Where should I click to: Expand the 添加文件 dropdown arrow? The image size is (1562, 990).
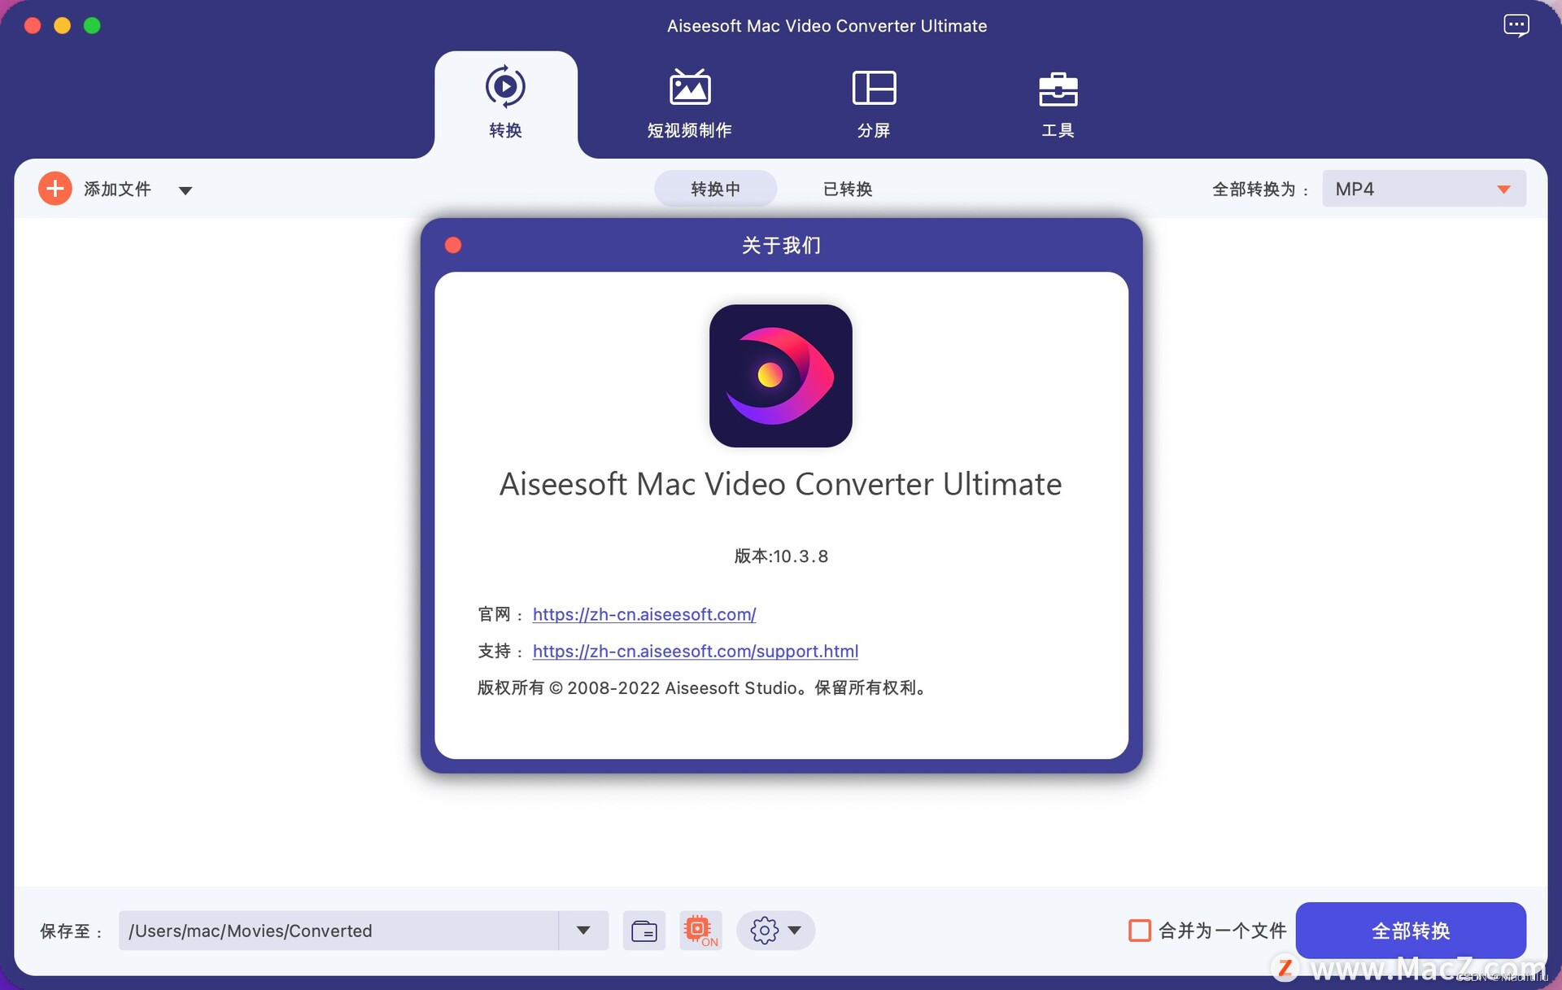(185, 190)
